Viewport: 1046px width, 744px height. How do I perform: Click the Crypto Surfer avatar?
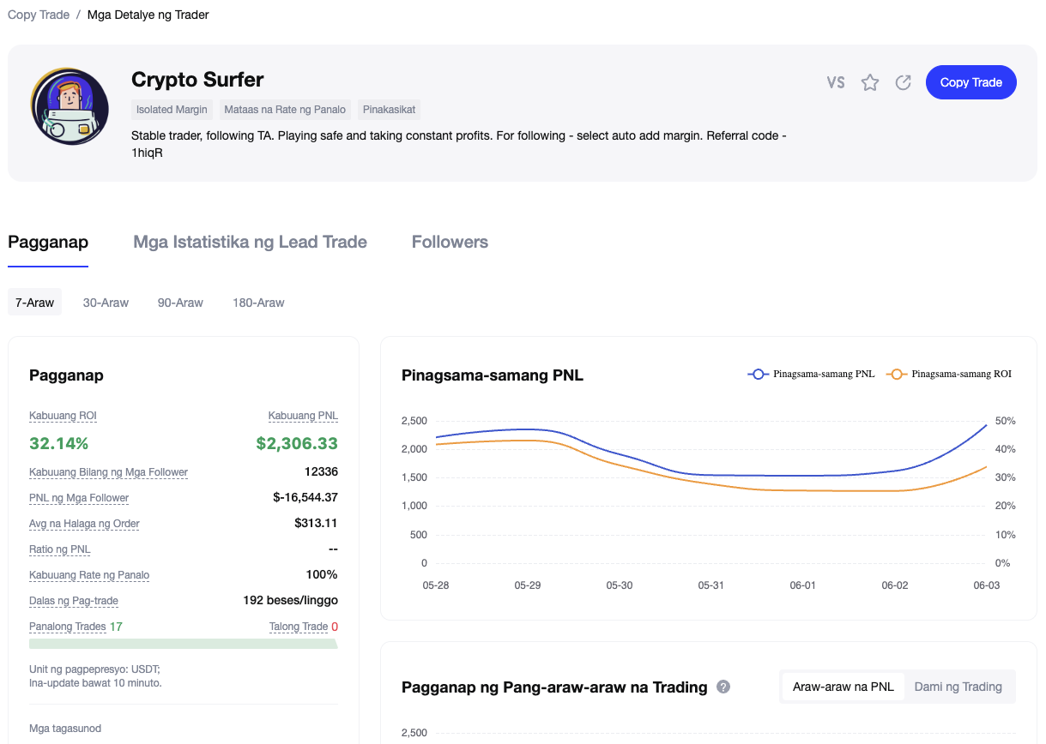point(70,106)
